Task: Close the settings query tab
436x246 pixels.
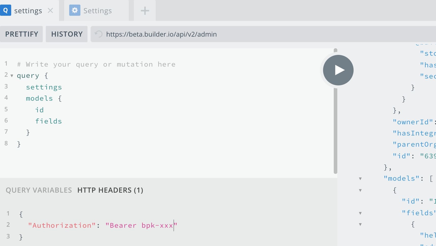Action: pyautogui.click(x=50, y=11)
